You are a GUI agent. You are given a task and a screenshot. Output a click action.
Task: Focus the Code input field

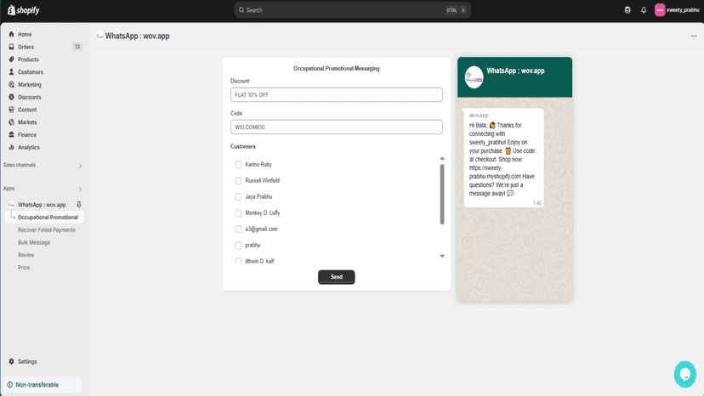337,127
